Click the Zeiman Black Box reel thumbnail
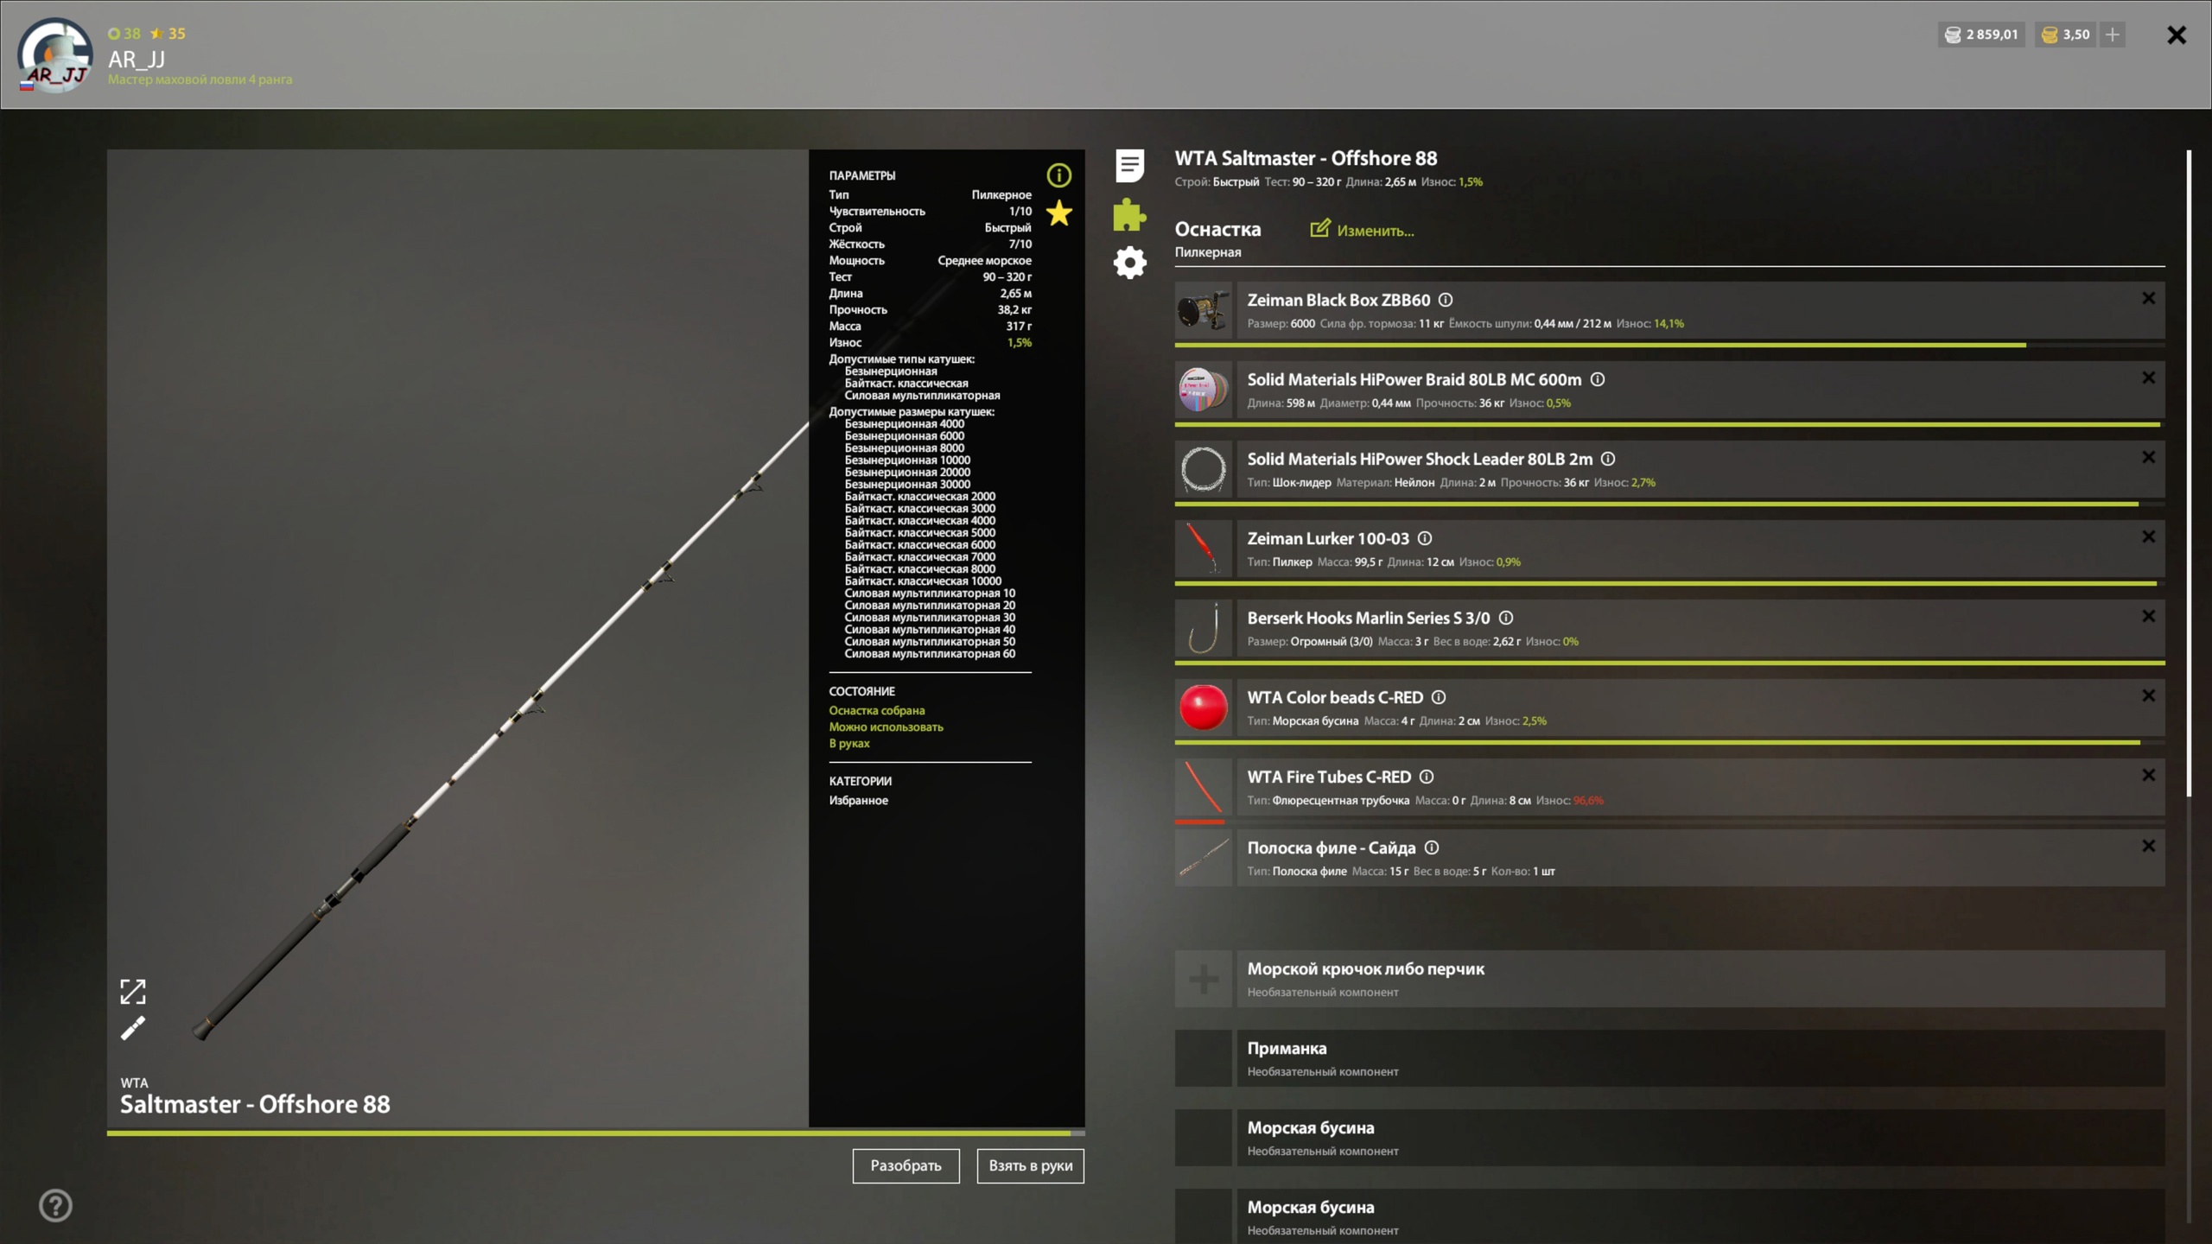This screenshot has width=2212, height=1244. pyautogui.click(x=1204, y=310)
